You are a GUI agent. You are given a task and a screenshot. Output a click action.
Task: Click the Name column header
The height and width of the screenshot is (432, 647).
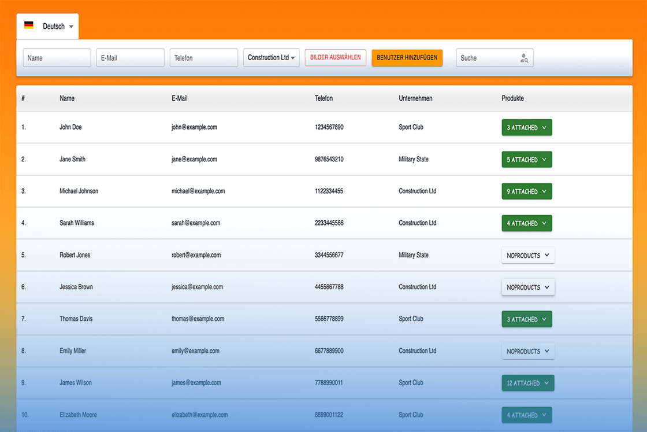[67, 98]
